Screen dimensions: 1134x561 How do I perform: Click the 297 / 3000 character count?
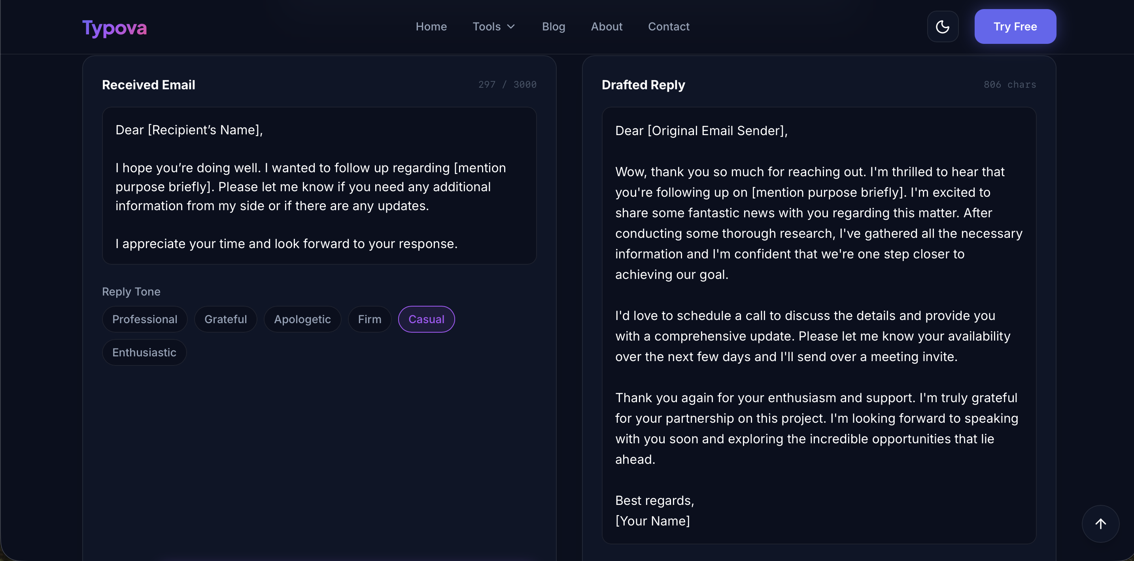pyautogui.click(x=507, y=85)
